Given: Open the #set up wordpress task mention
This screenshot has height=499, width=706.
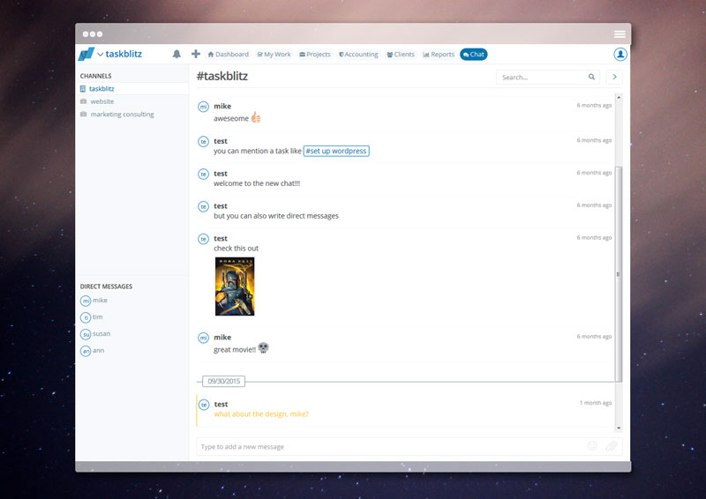Looking at the screenshot, I should pyautogui.click(x=336, y=151).
